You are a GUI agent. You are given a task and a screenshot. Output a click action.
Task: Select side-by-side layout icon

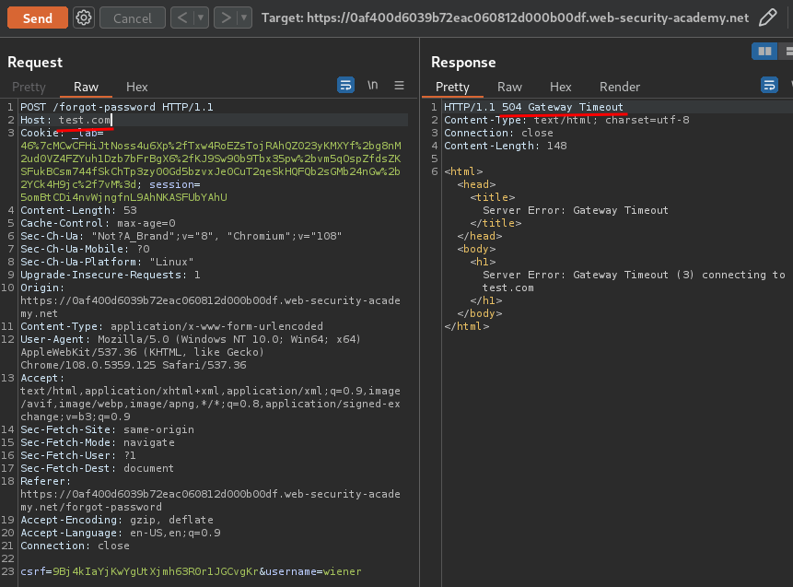764,51
